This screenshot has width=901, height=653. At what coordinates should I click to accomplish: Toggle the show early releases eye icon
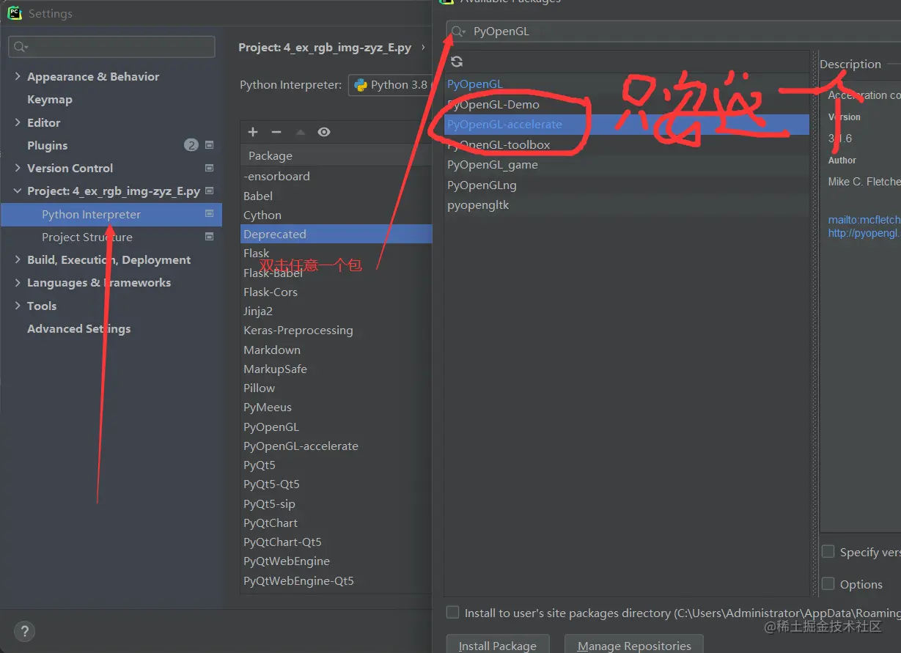[324, 132]
